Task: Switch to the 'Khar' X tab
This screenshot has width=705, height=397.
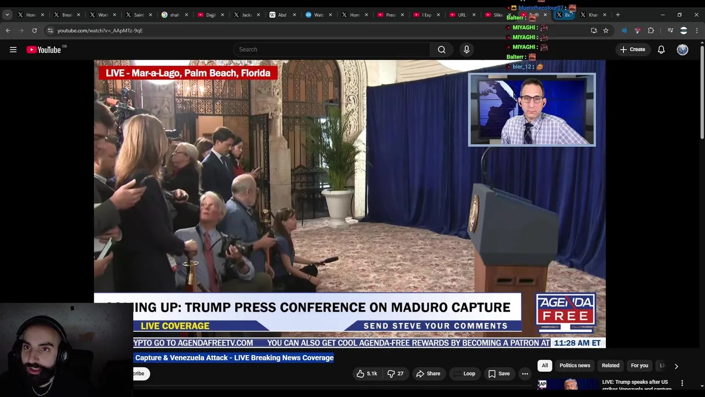Action: point(592,15)
